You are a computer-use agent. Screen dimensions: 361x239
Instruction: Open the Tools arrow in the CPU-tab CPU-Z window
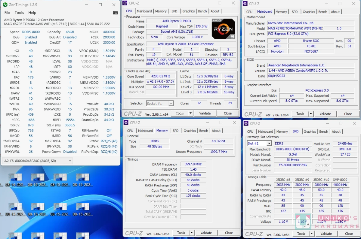pyautogui.click(x=190, y=113)
